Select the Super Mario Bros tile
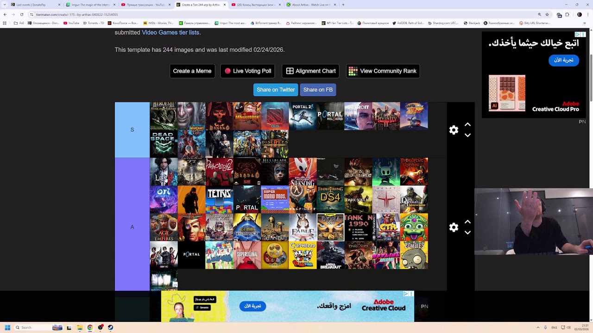 275,199
